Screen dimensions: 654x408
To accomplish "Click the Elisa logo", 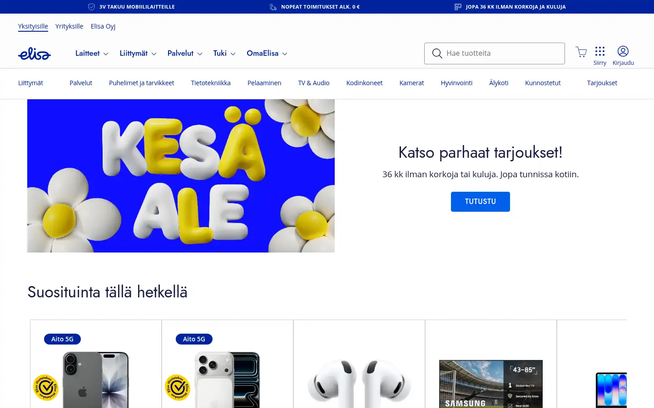I will coord(35,54).
